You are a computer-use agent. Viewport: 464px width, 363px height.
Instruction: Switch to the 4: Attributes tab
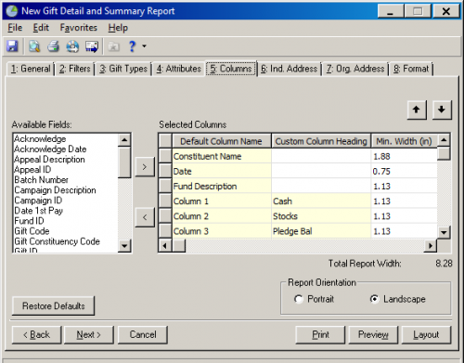(x=178, y=69)
